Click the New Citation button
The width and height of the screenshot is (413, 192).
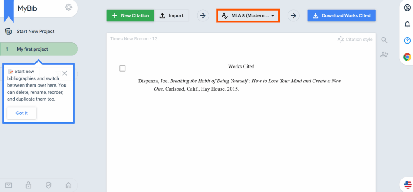(130, 16)
